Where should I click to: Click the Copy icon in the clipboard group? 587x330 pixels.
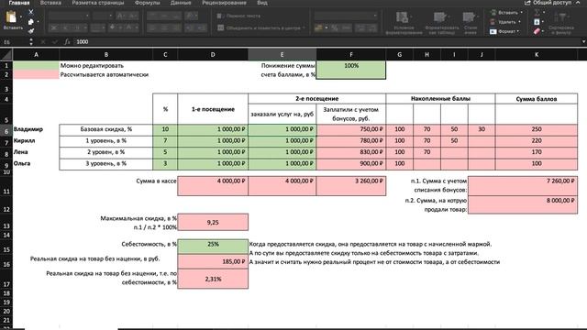click(x=31, y=22)
